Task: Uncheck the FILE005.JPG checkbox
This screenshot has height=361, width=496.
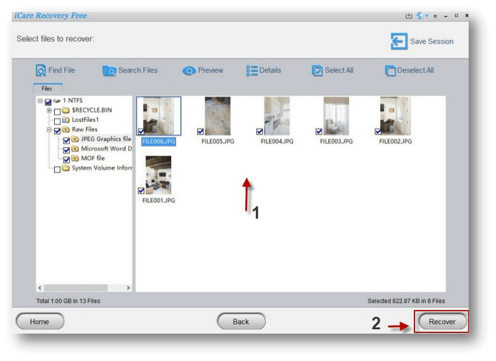Action: tap(200, 131)
